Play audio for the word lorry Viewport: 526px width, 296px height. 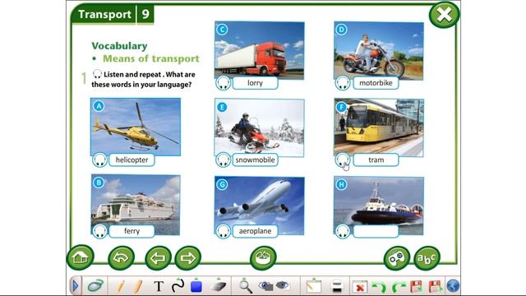pos(223,83)
